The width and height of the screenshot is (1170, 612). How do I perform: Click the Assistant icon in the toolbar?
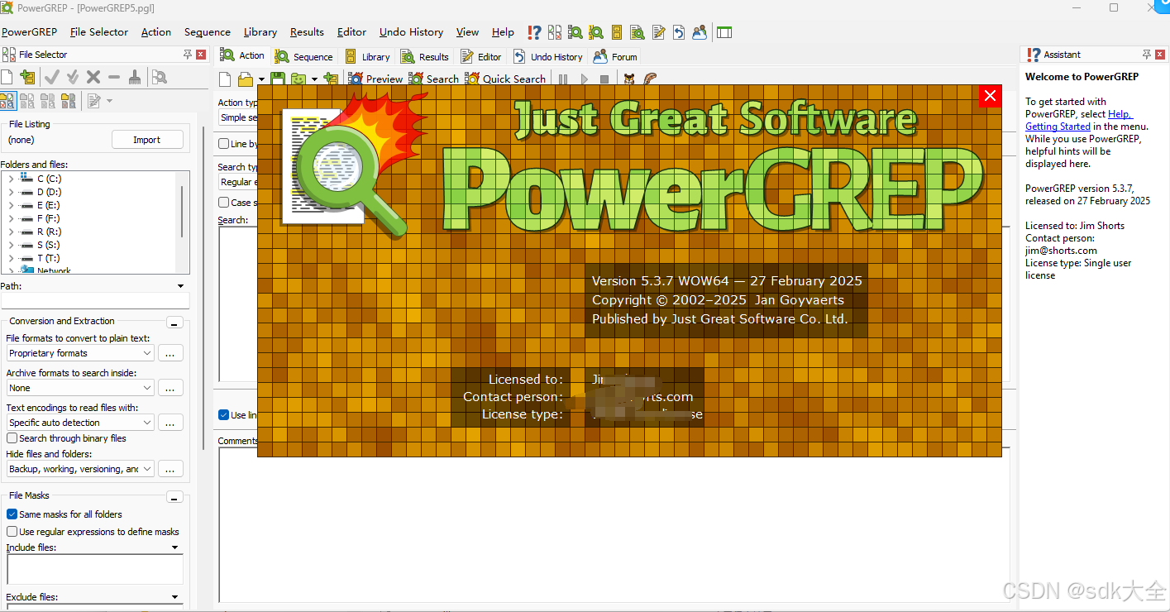(534, 32)
